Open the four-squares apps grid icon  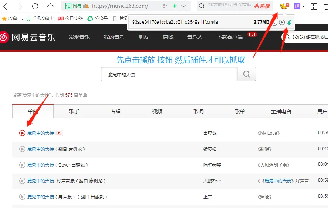point(314,6)
